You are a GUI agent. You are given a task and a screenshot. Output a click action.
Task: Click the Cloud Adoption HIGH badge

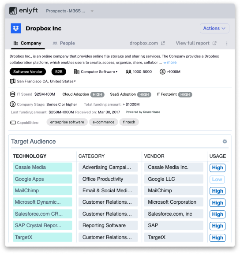tap(97, 95)
